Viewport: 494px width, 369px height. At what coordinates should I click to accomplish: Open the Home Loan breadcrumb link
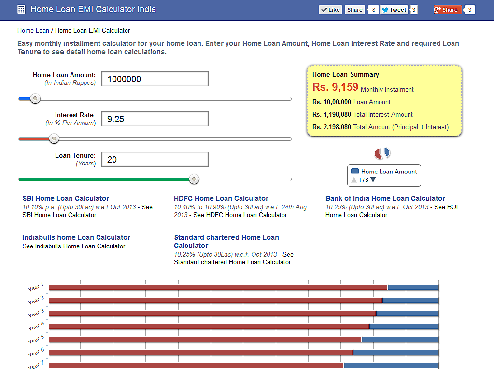[x=33, y=30]
